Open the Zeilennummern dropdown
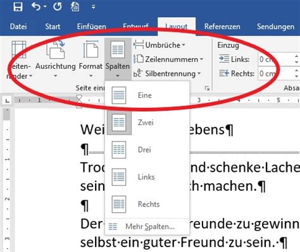Viewport: 300px width, 252px height. tap(168, 59)
